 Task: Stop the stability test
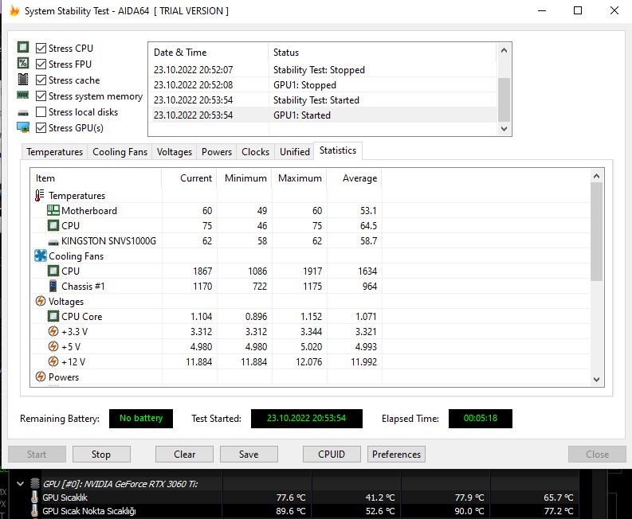(101, 455)
